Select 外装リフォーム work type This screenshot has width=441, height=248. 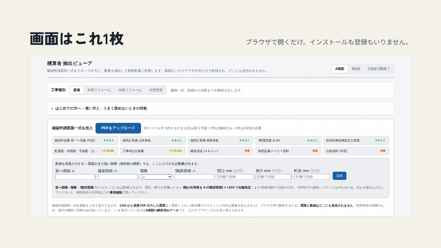click(x=99, y=90)
